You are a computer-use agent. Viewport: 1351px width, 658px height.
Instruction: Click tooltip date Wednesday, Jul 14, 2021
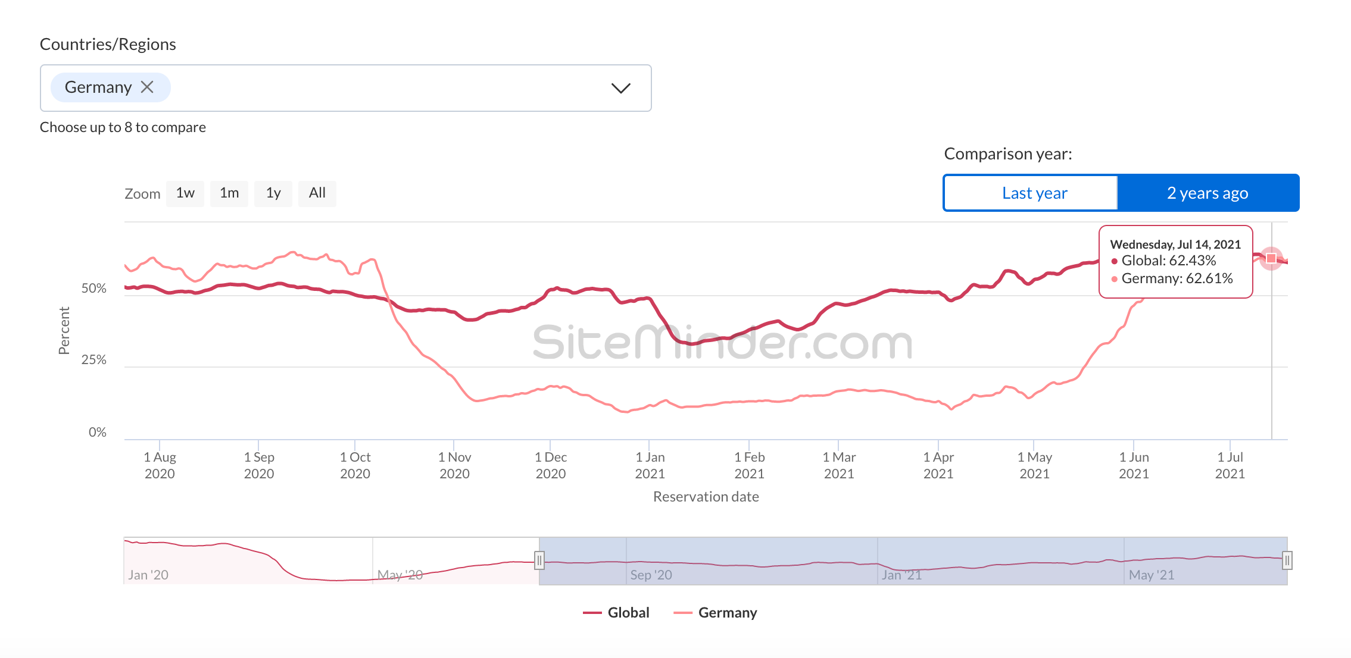click(x=1175, y=245)
